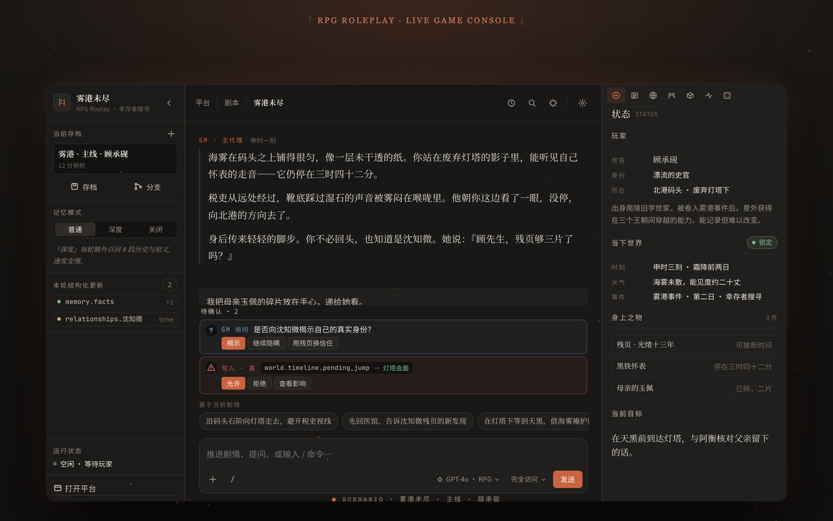This screenshot has height=521, width=833.
Task: Open search with the magnifier icon
Action: (532, 103)
